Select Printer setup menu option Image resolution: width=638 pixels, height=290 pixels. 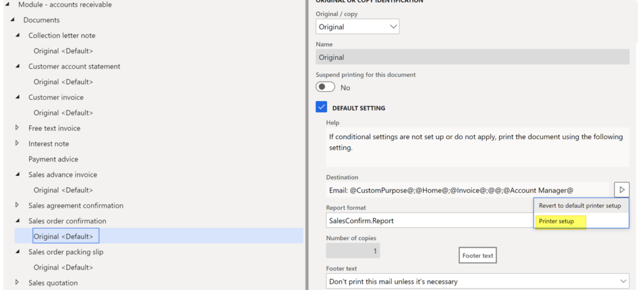point(557,221)
